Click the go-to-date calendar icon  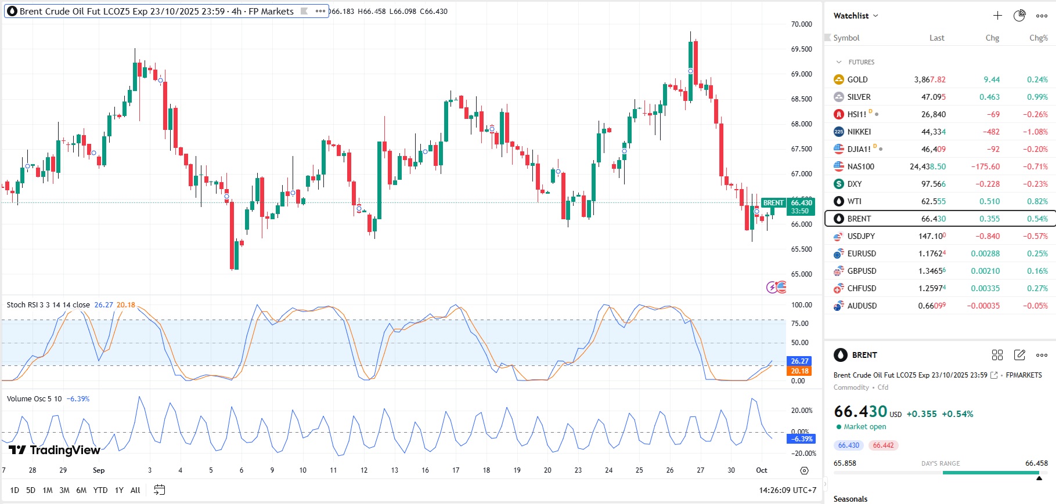click(x=159, y=490)
